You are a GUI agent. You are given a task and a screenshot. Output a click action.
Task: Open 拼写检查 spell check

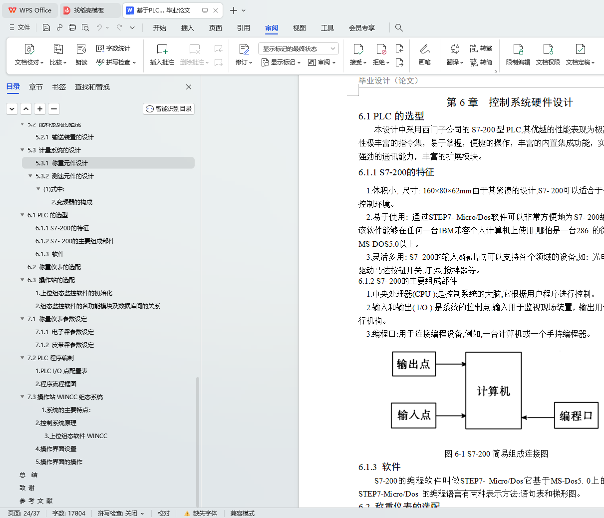116,62
